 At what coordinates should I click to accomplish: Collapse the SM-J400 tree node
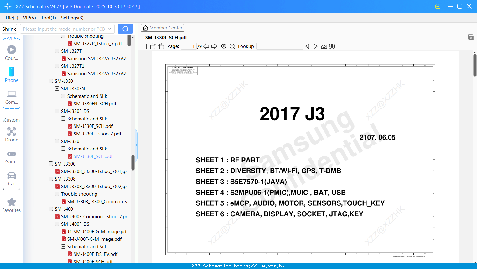[51, 209]
